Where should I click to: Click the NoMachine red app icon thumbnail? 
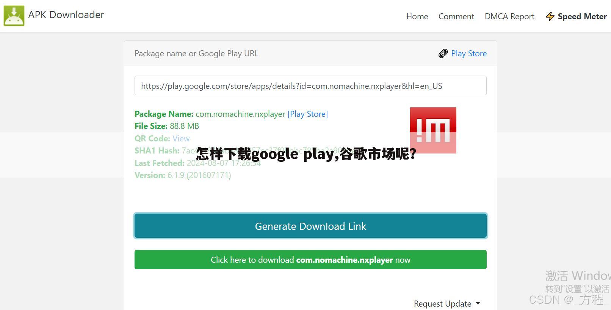[x=433, y=130]
